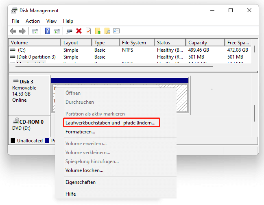Click NTFS in the (C:) row
The image size is (264, 205).
coord(127,50)
